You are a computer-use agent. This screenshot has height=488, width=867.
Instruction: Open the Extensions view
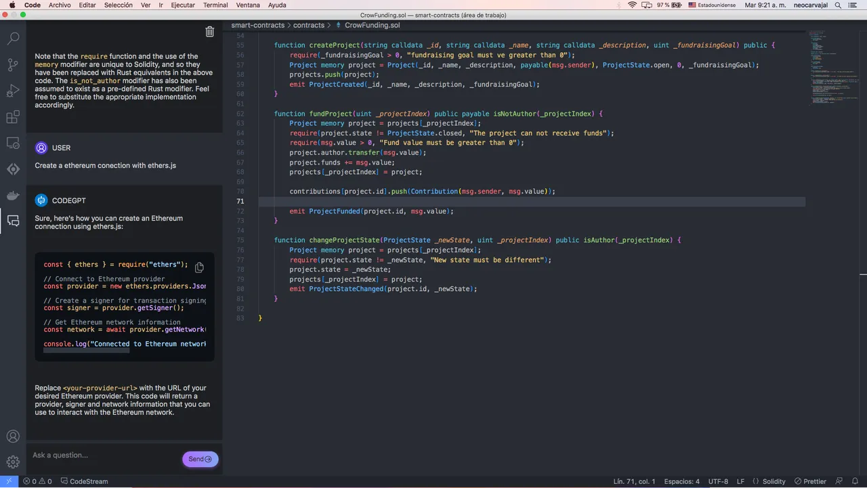tap(13, 117)
